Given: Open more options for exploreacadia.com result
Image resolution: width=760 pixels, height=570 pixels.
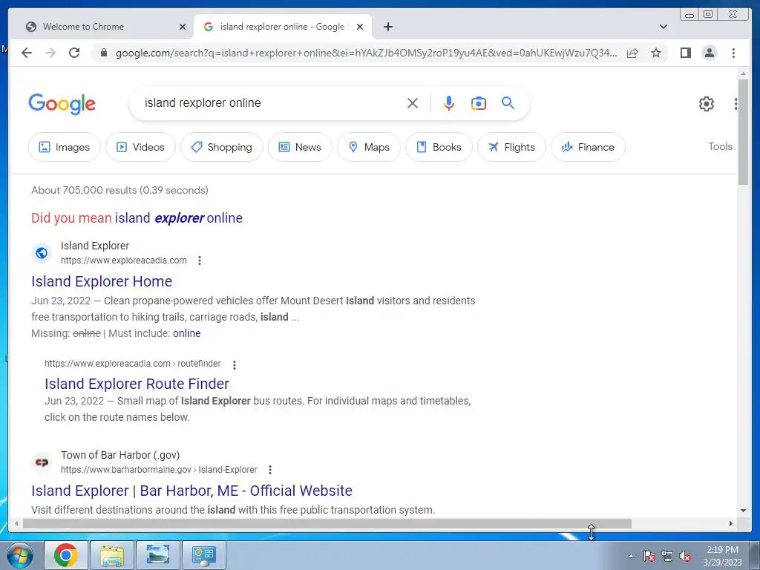Looking at the screenshot, I should (199, 261).
